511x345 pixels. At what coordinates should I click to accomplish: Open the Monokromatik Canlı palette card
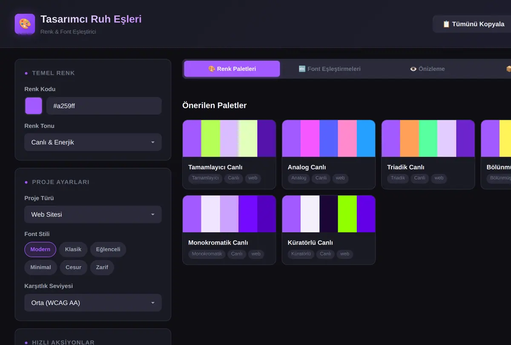coord(229,230)
